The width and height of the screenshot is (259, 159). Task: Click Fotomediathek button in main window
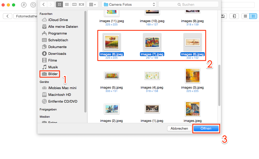point(25,16)
